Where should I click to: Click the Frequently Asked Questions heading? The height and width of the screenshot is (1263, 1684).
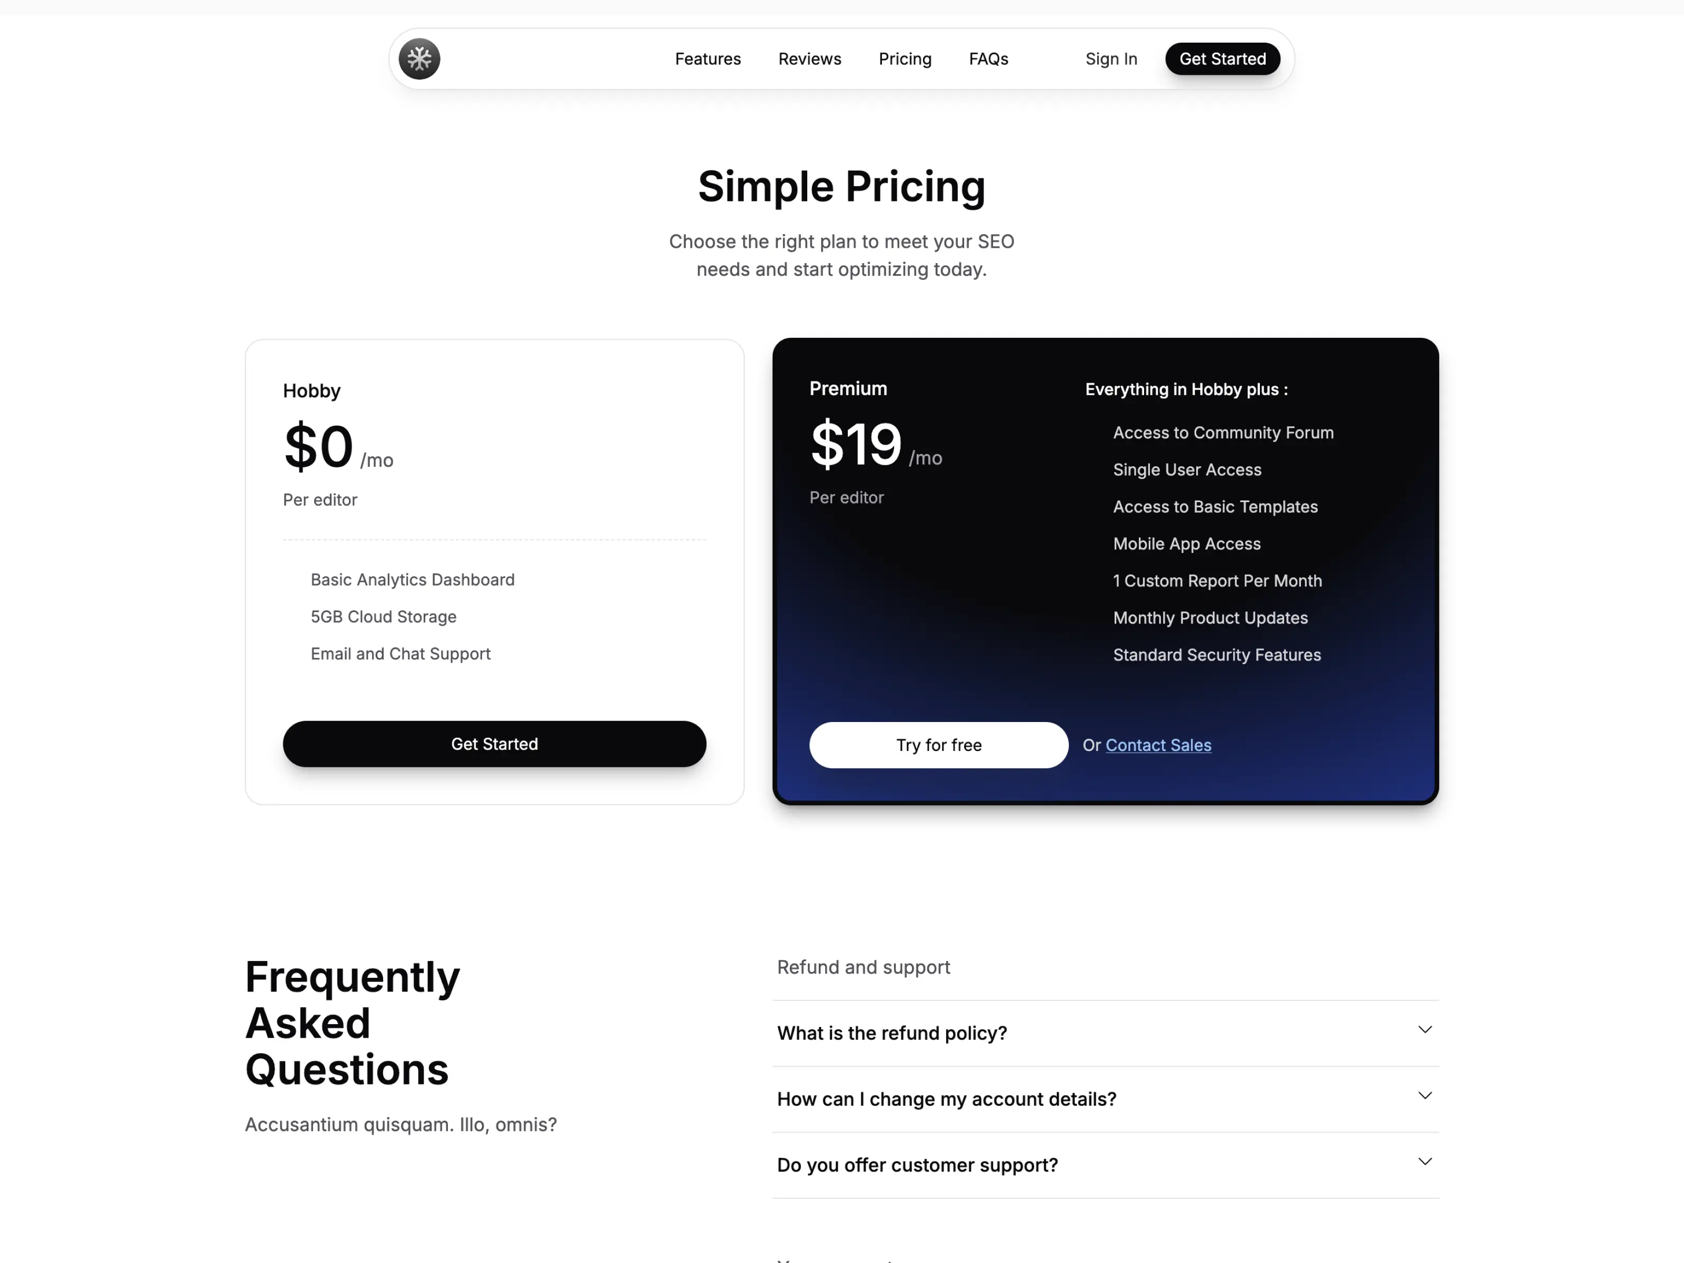tap(353, 1023)
